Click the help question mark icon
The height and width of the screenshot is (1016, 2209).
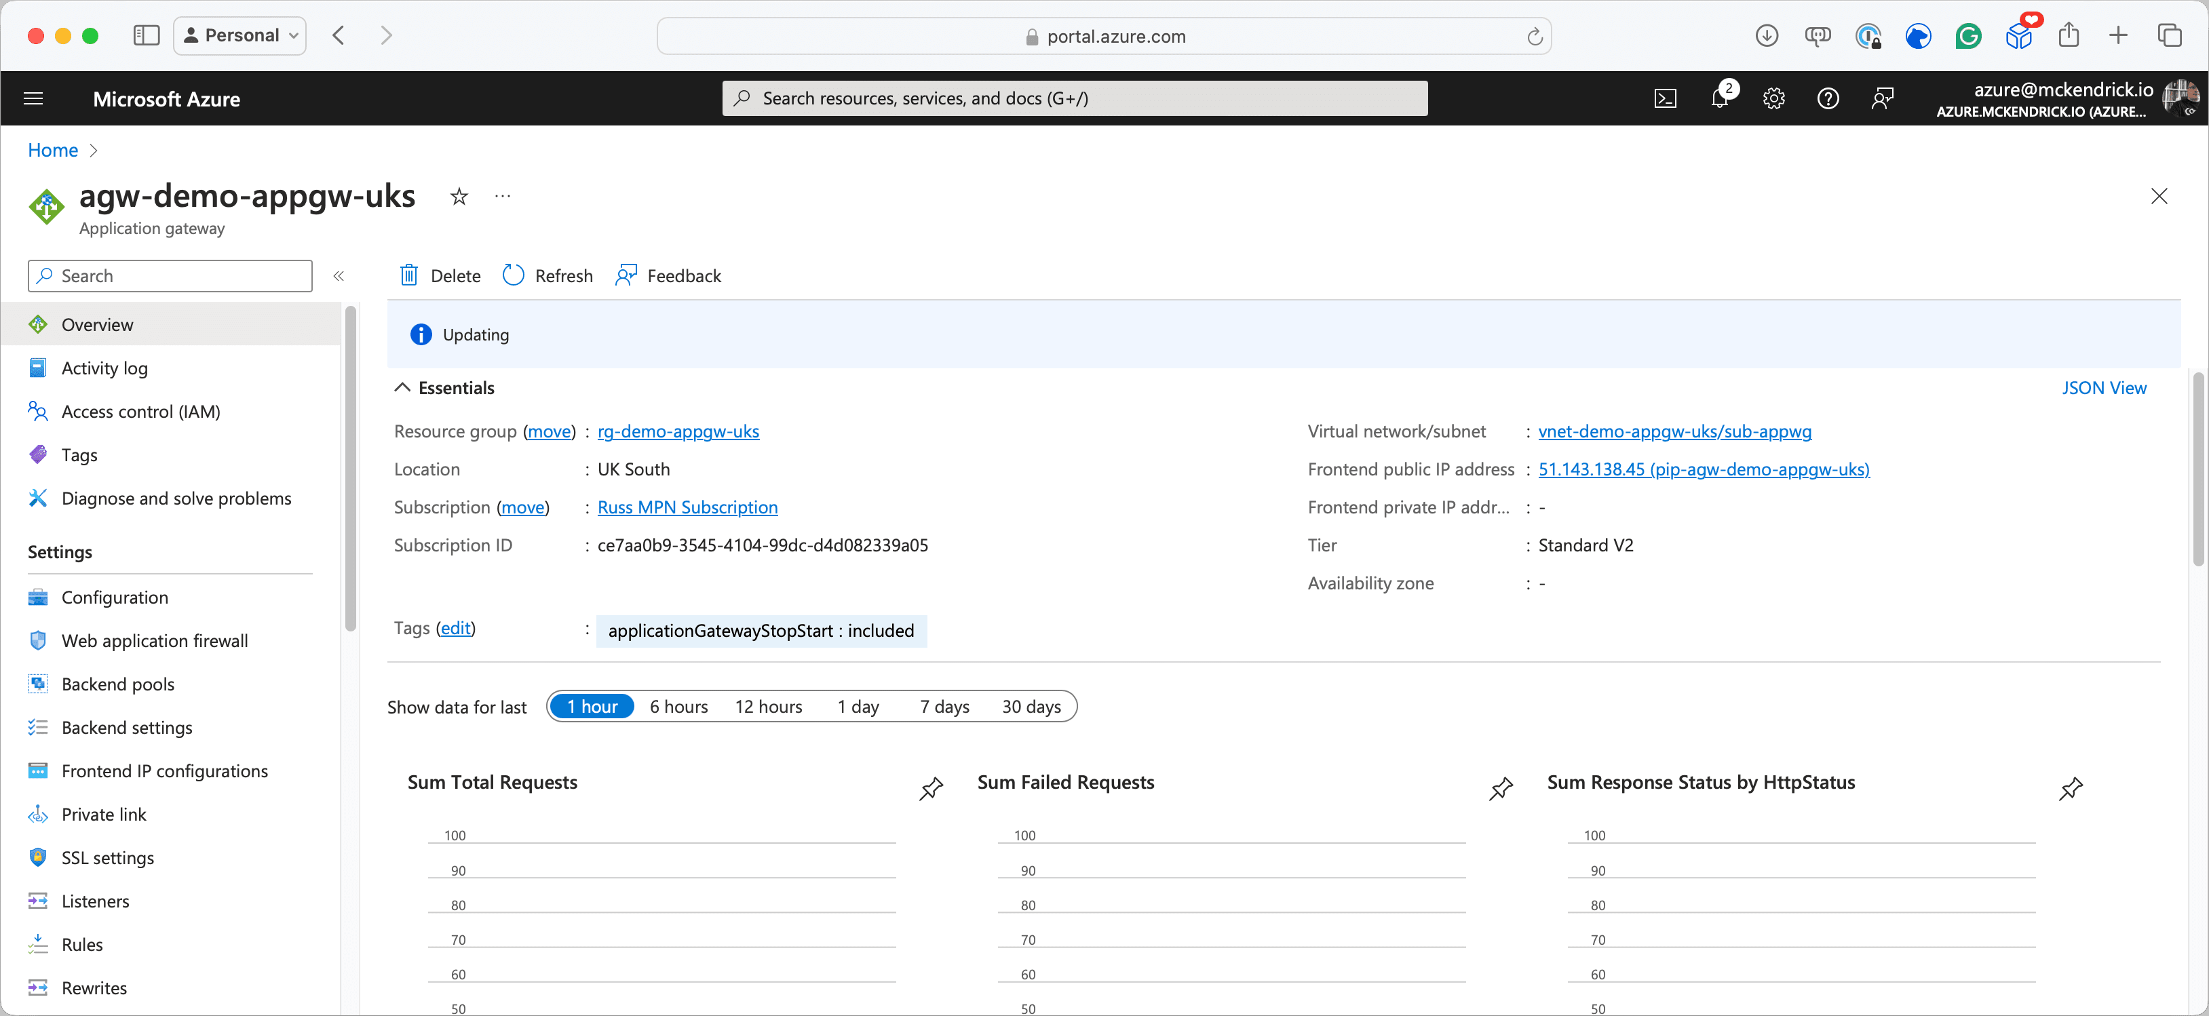click(1828, 98)
